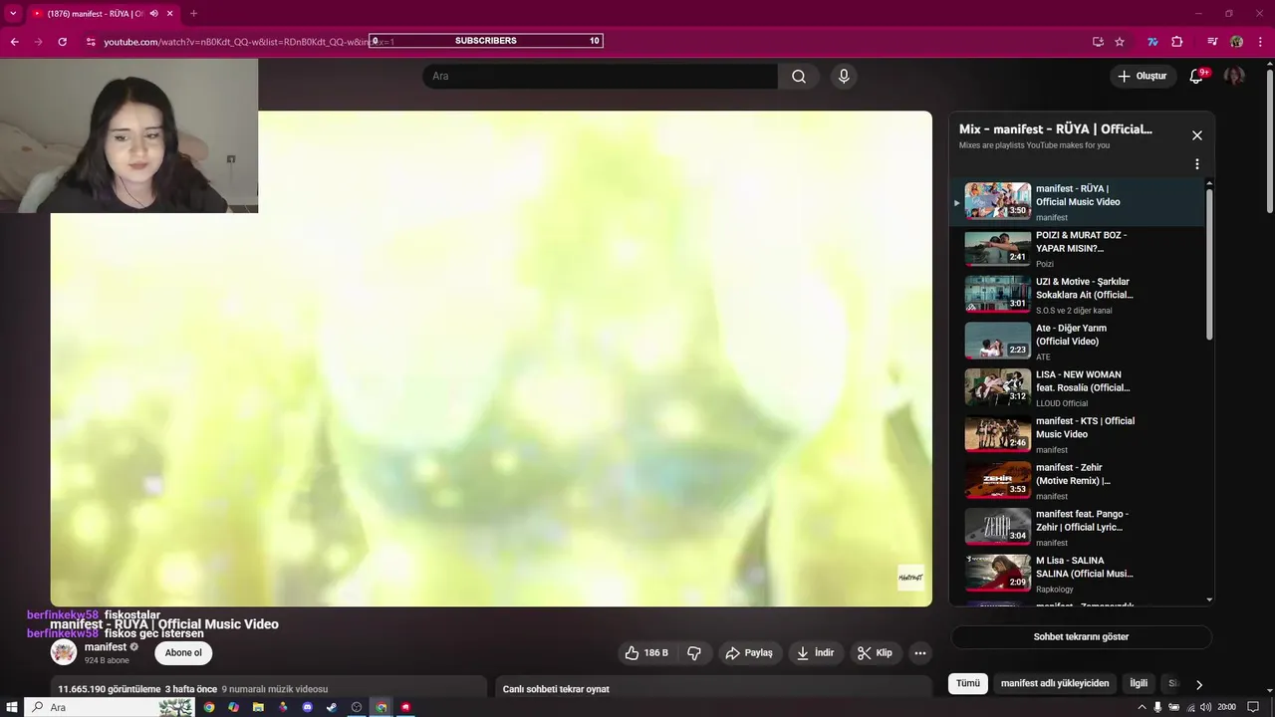This screenshot has width=1275, height=717.
Task: Open Windows Start menu
Action: point(13,707)
